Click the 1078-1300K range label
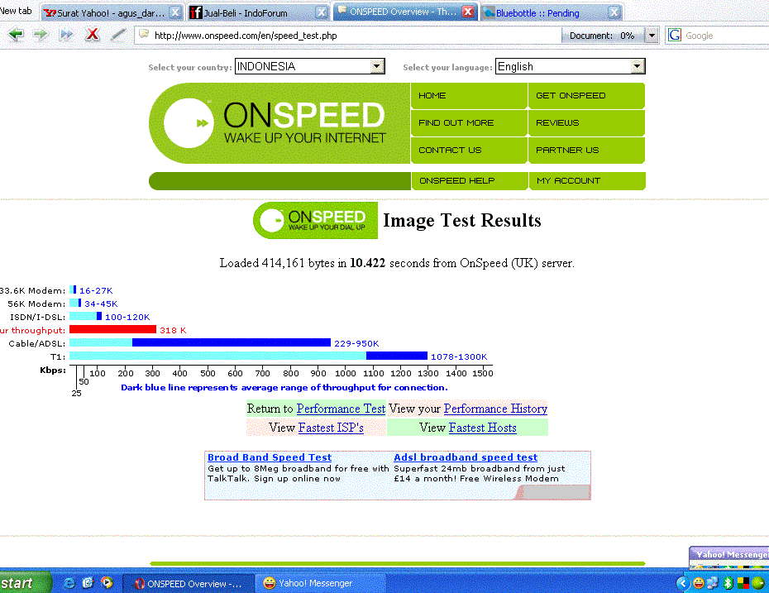The image size is (769, 593). coord(459,356)
